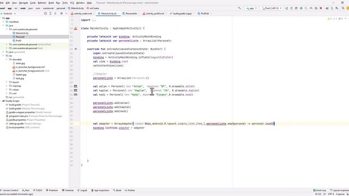
Task: Select ic_launcher_background.xml file
Action: click(x=30, y=67)
